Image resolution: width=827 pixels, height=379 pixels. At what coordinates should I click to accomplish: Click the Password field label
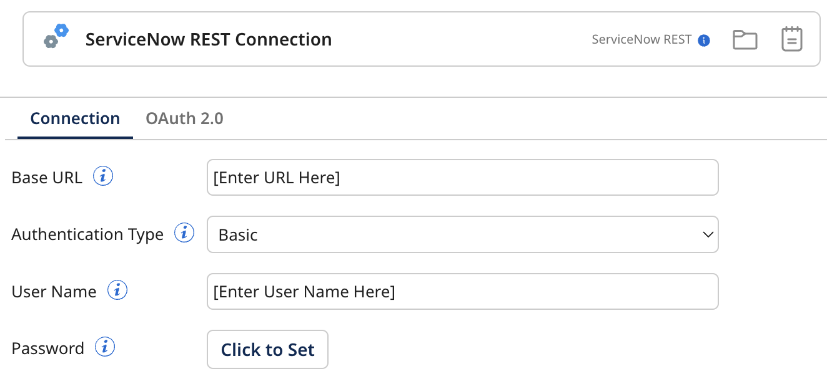[47, 348]
